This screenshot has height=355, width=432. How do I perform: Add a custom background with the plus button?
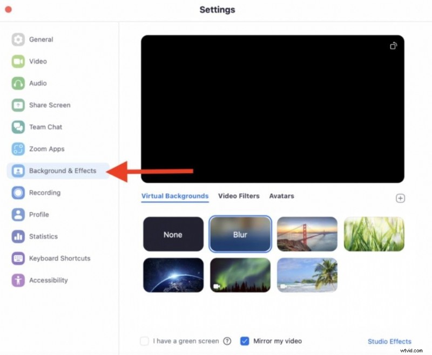(x=401, y=198)
